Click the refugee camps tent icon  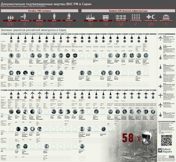[135, 17]
